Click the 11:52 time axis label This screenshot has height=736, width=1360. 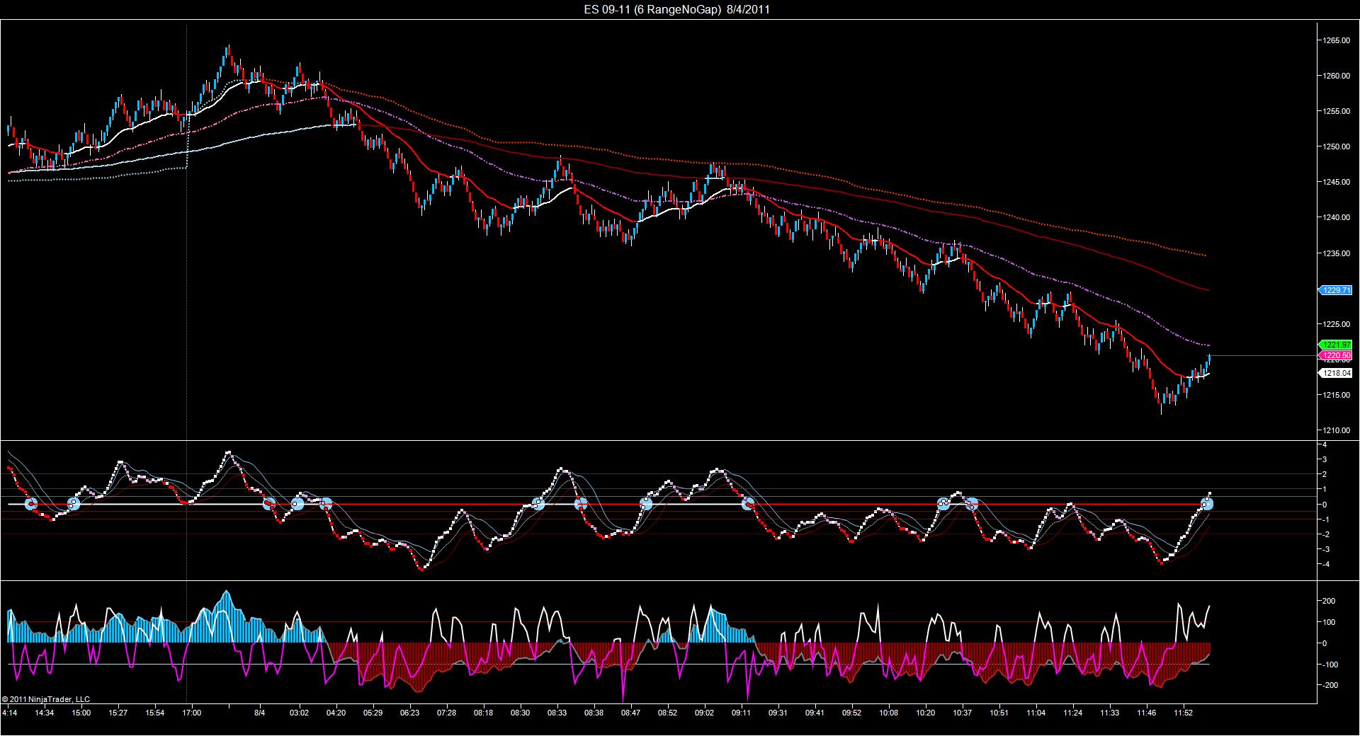pyautogui.click(x=1183, y=713)
